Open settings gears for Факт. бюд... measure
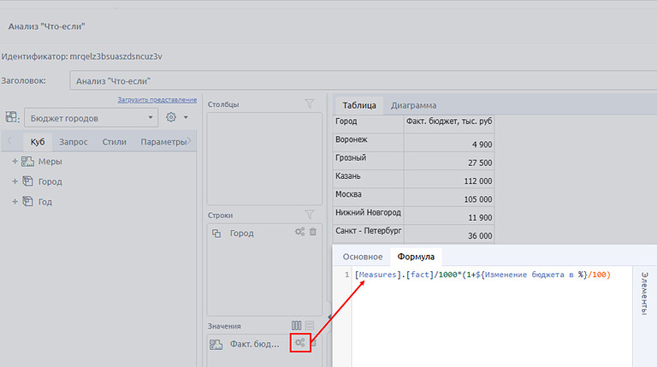The image size is (657, 367). point(299,343)
